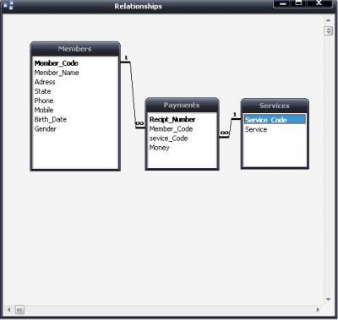The width and height of the screenshot is (338, 320).
Task: Minimize the Relationships window
Action: (283, 3)
